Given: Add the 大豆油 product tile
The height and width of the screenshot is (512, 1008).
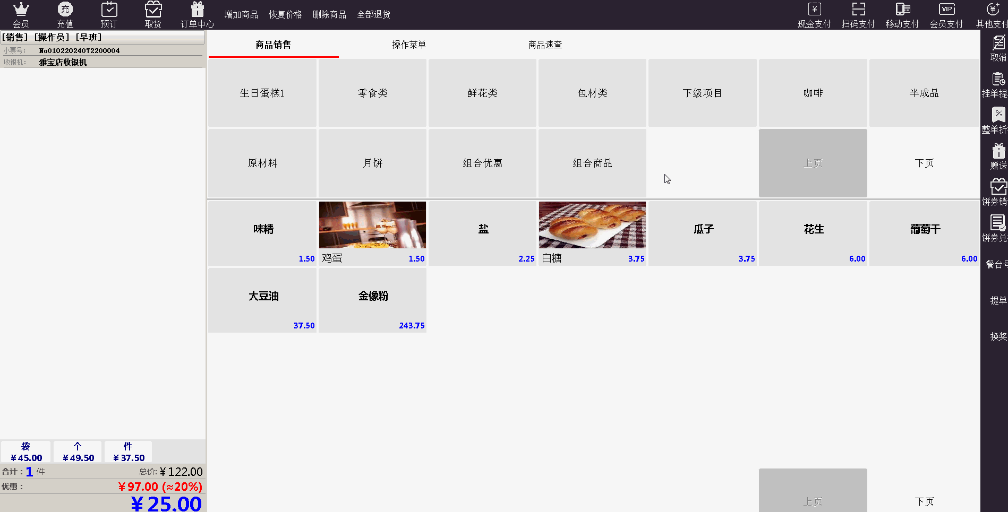Looking at the screenshot, I should 262,300.
